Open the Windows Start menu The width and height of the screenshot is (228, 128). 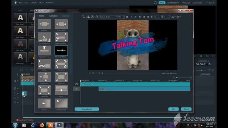(x=15, y=125)
